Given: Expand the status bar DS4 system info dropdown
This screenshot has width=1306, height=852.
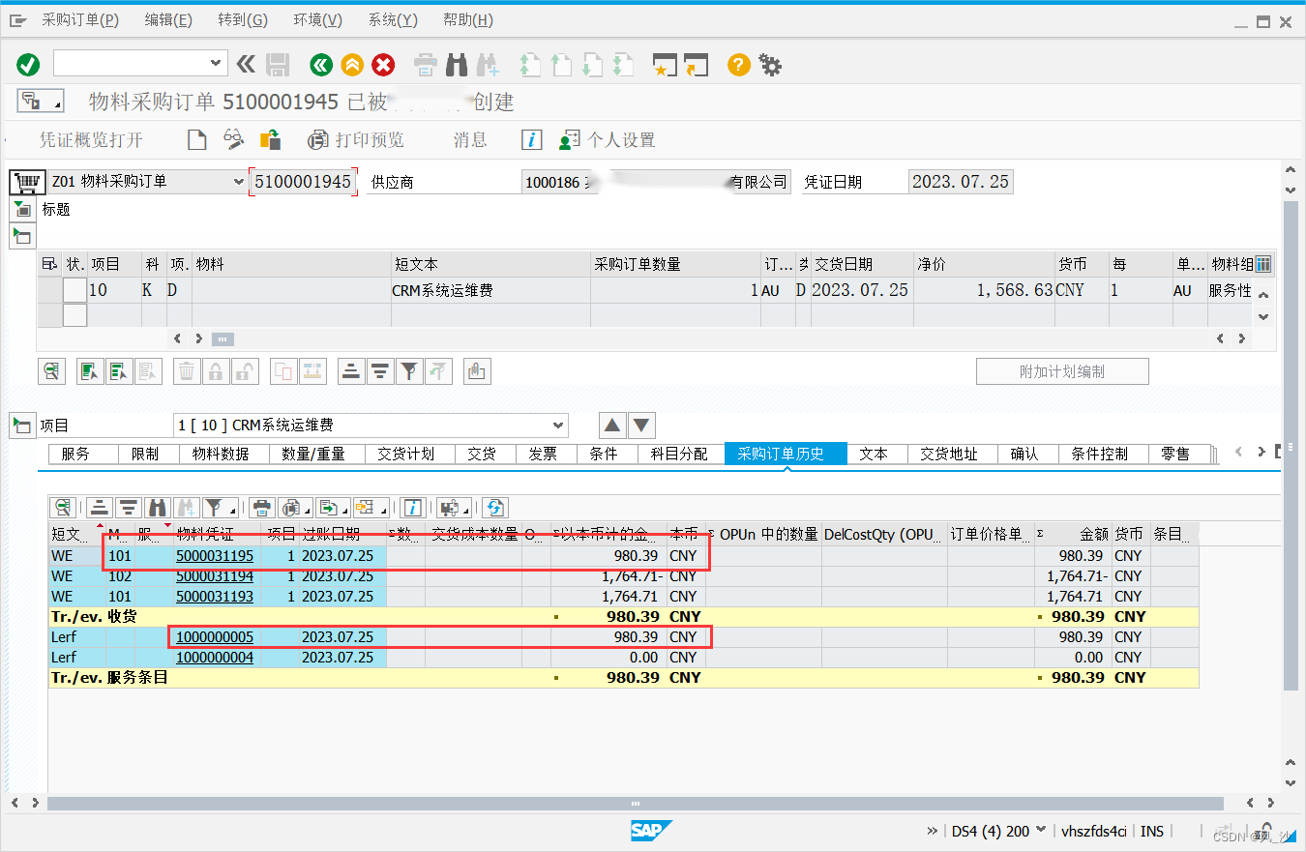Looking at the screenshot, I should click(x=1041, y=830).
